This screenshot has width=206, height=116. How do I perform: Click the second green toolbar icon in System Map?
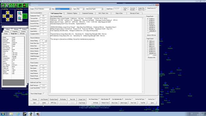[x=7, y=5]
